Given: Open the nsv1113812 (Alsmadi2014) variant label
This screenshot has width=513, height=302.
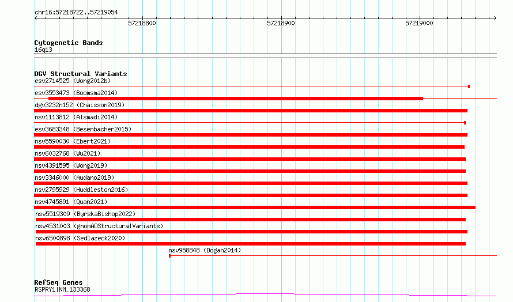Looking at the screenshot, I should click(76, 117).
